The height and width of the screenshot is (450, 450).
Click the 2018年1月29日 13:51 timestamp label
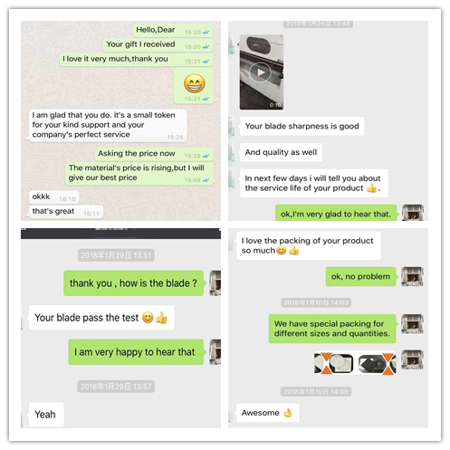(x=116, y=255)
